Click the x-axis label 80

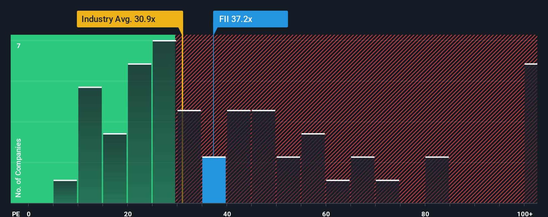(x=425, y=214)
